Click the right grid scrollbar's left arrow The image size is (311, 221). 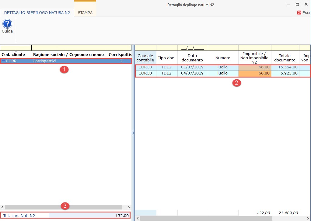coord(138,219)
